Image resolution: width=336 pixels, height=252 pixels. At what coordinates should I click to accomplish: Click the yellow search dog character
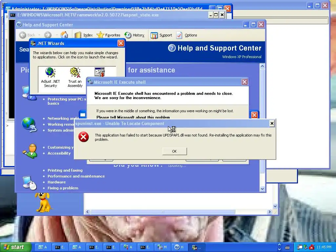click(x=43, y=202)
